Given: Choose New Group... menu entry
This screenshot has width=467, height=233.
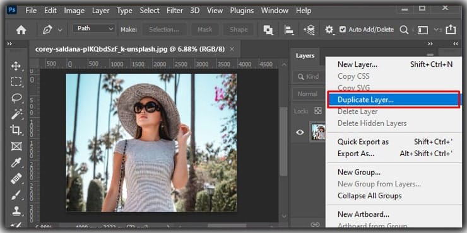Looking at the screenshot, I should [x=393, y=172].
